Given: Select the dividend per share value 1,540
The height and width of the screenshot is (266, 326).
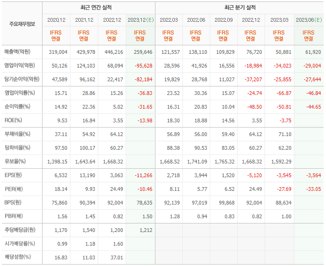Looking at the screenshot, I should click(89, 230).
